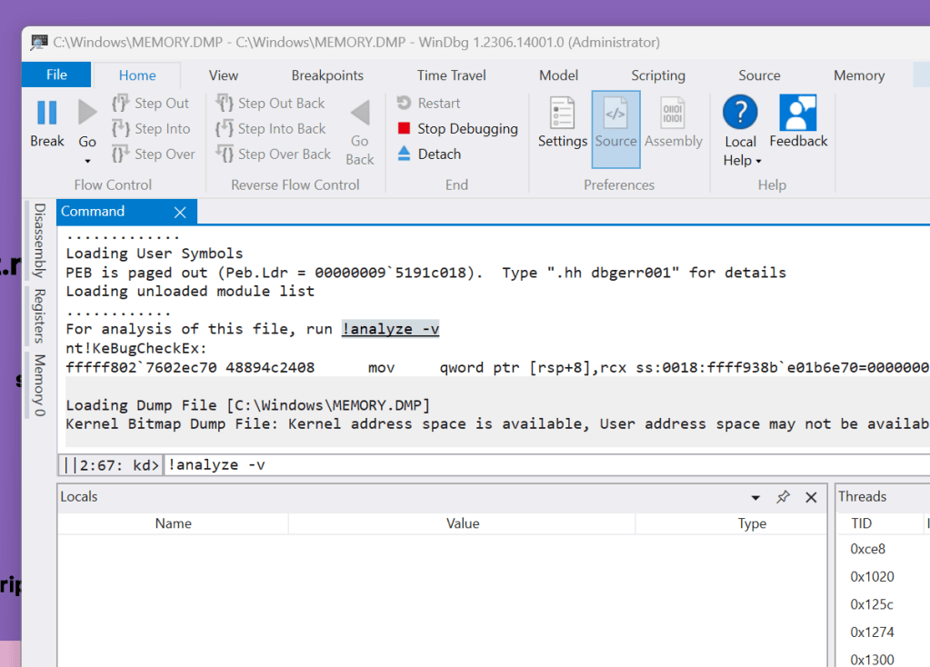Screen dimensions: 930x667
Task: Open the Memory ribbon tab
Action: pos(859,75)
